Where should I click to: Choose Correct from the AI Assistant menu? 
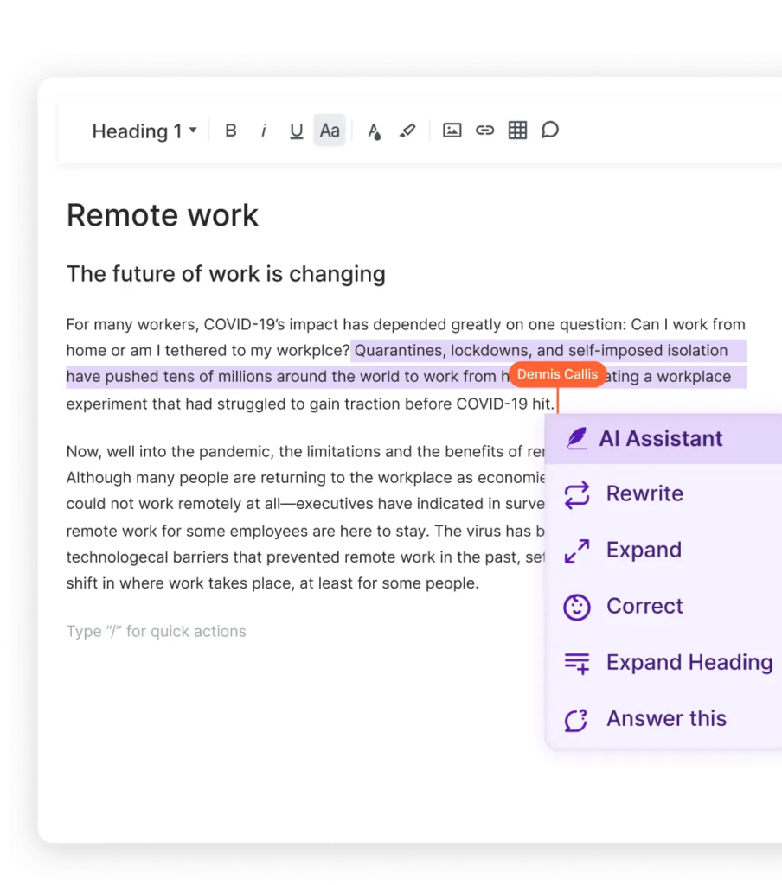click(644, 607)
